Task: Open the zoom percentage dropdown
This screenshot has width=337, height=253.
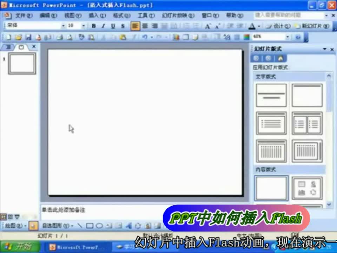Action: 288,37
